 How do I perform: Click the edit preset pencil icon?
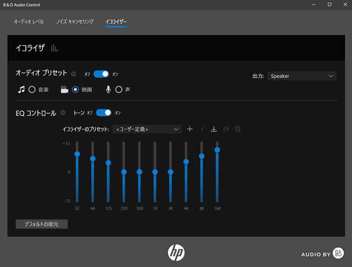pos(202,129)
